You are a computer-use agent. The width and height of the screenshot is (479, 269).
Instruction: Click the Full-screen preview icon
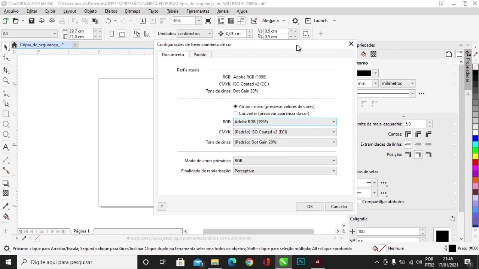click(208, 21)
